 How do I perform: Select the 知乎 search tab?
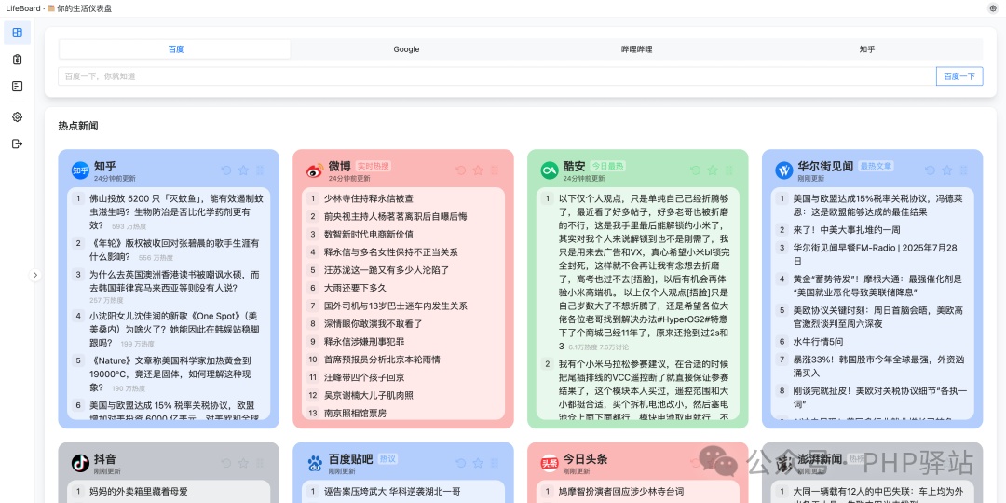(867, 49)
